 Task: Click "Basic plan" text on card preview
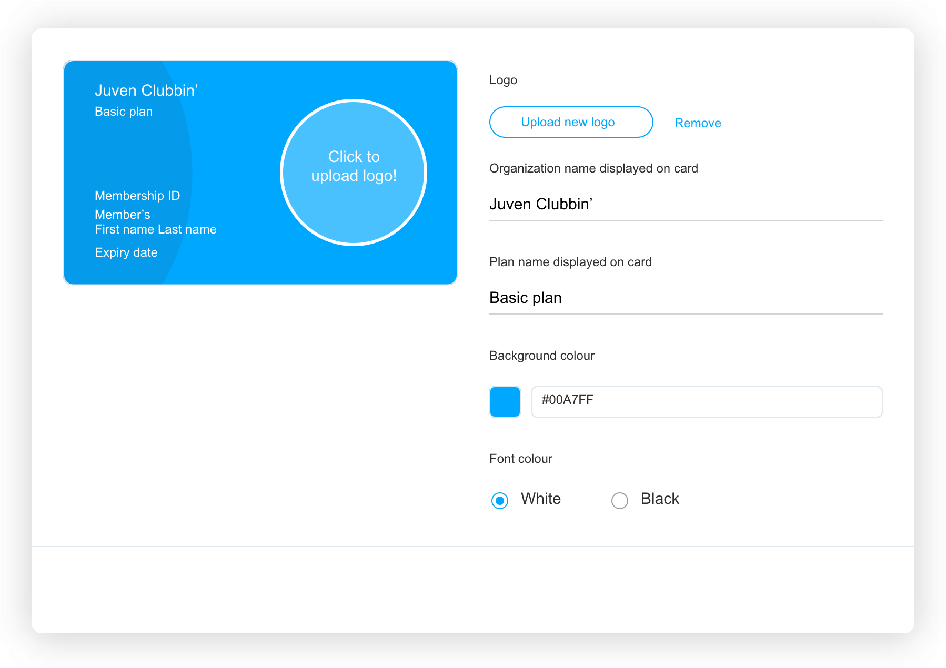coord(124,112)
